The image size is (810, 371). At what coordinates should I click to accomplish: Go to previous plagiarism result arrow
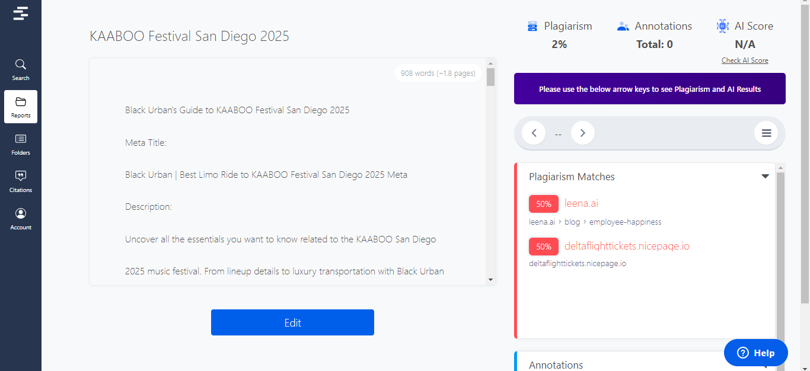tap(534, 133)
